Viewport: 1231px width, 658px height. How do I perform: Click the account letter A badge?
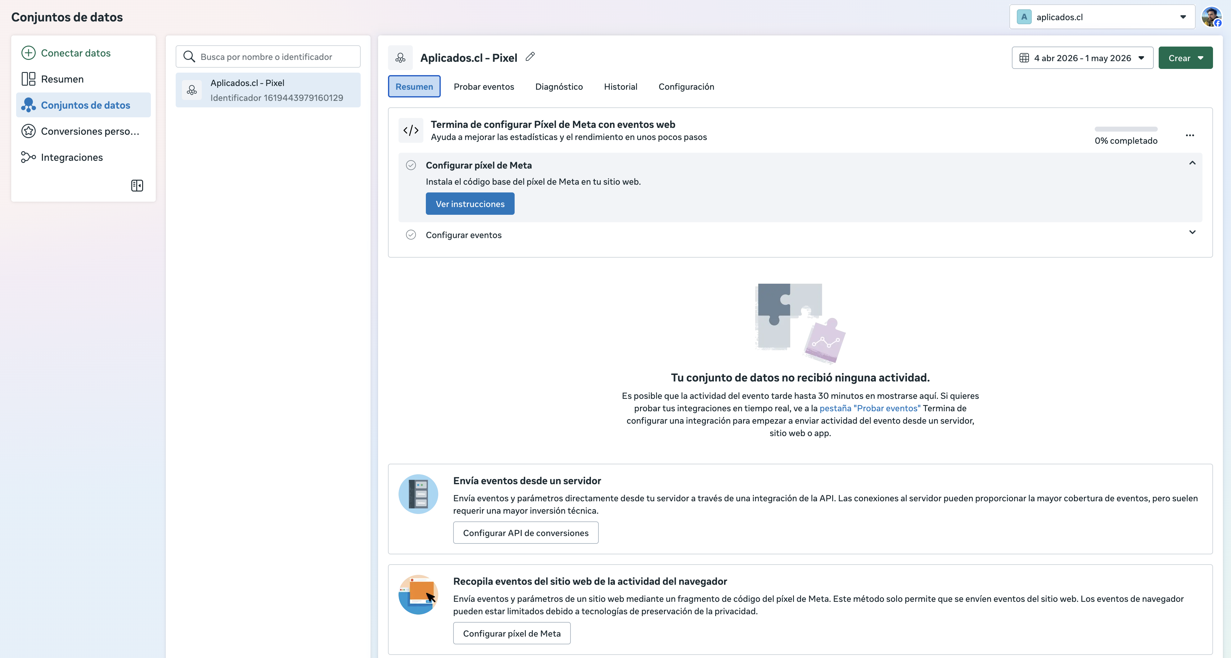(1024, 17)
